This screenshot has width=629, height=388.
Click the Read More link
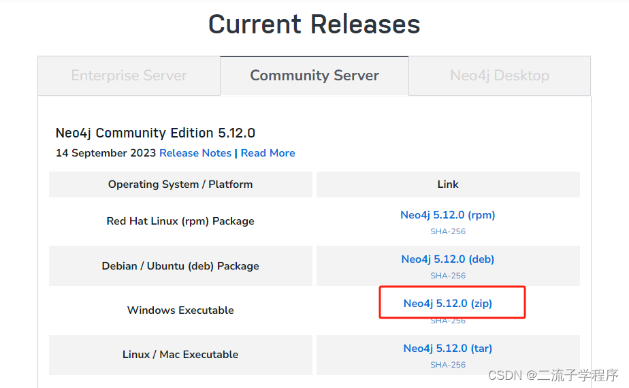pos(268,153)
